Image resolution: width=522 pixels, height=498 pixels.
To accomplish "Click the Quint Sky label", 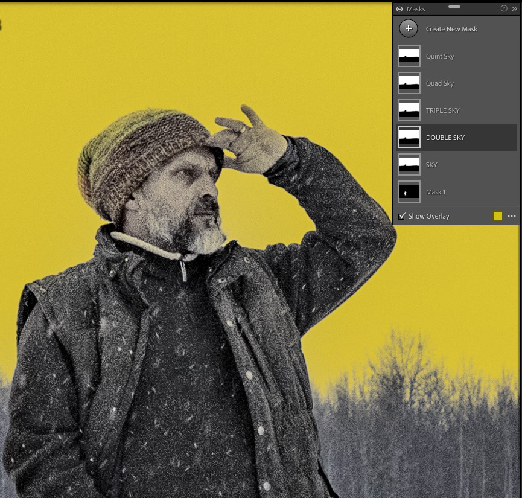I will pos(440,56).
